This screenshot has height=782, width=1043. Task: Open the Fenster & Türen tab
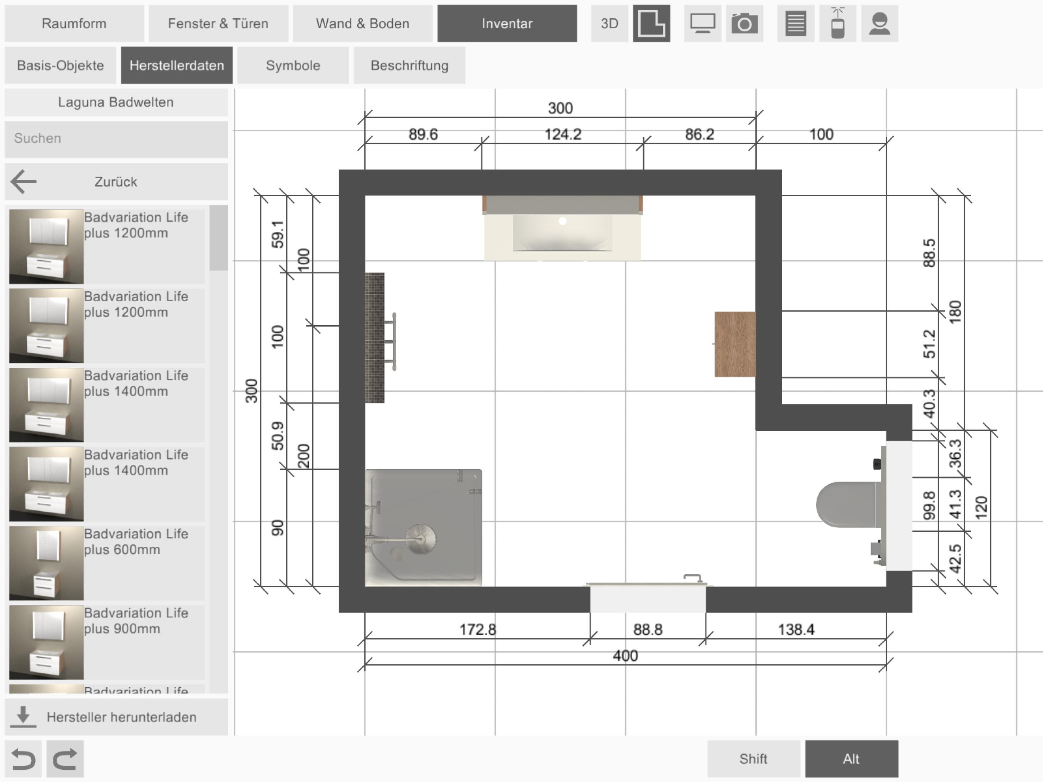(x=218, y=24)
